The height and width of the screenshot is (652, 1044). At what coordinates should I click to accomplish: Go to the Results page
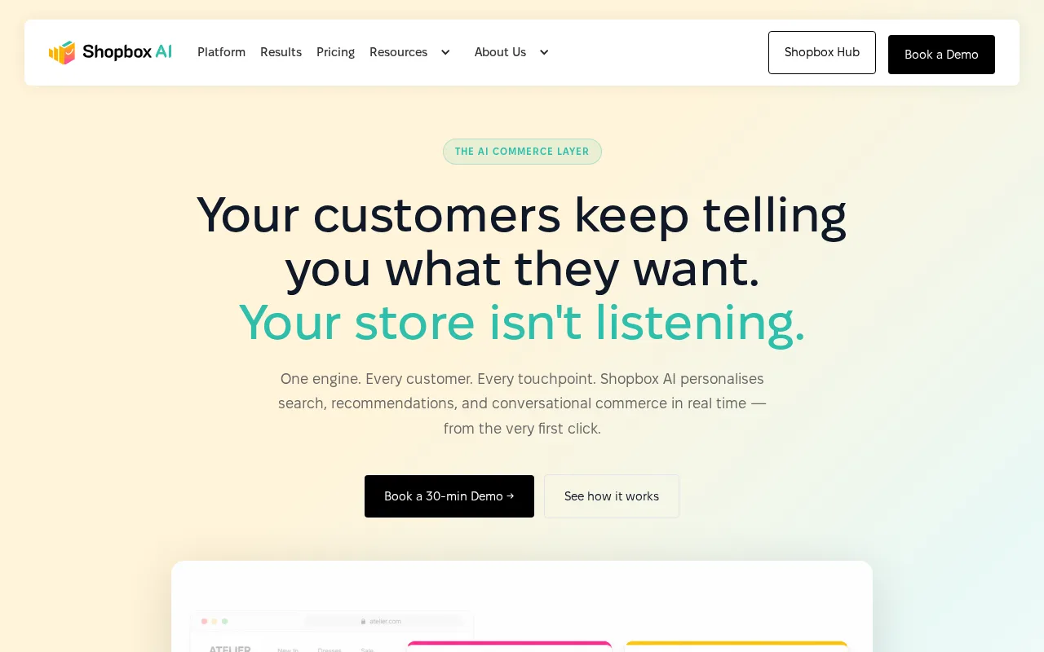281,52
